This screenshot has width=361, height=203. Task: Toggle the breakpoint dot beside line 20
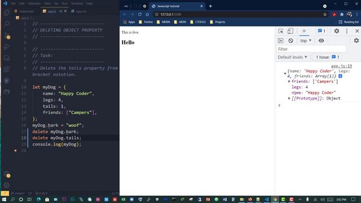[15, 151]
